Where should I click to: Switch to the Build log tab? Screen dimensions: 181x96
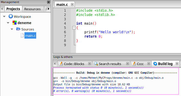click(x=165, y=64)
